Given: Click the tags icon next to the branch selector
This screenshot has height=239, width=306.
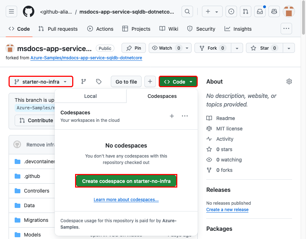Looking at the screenshot, I should [x=99, y=81].
